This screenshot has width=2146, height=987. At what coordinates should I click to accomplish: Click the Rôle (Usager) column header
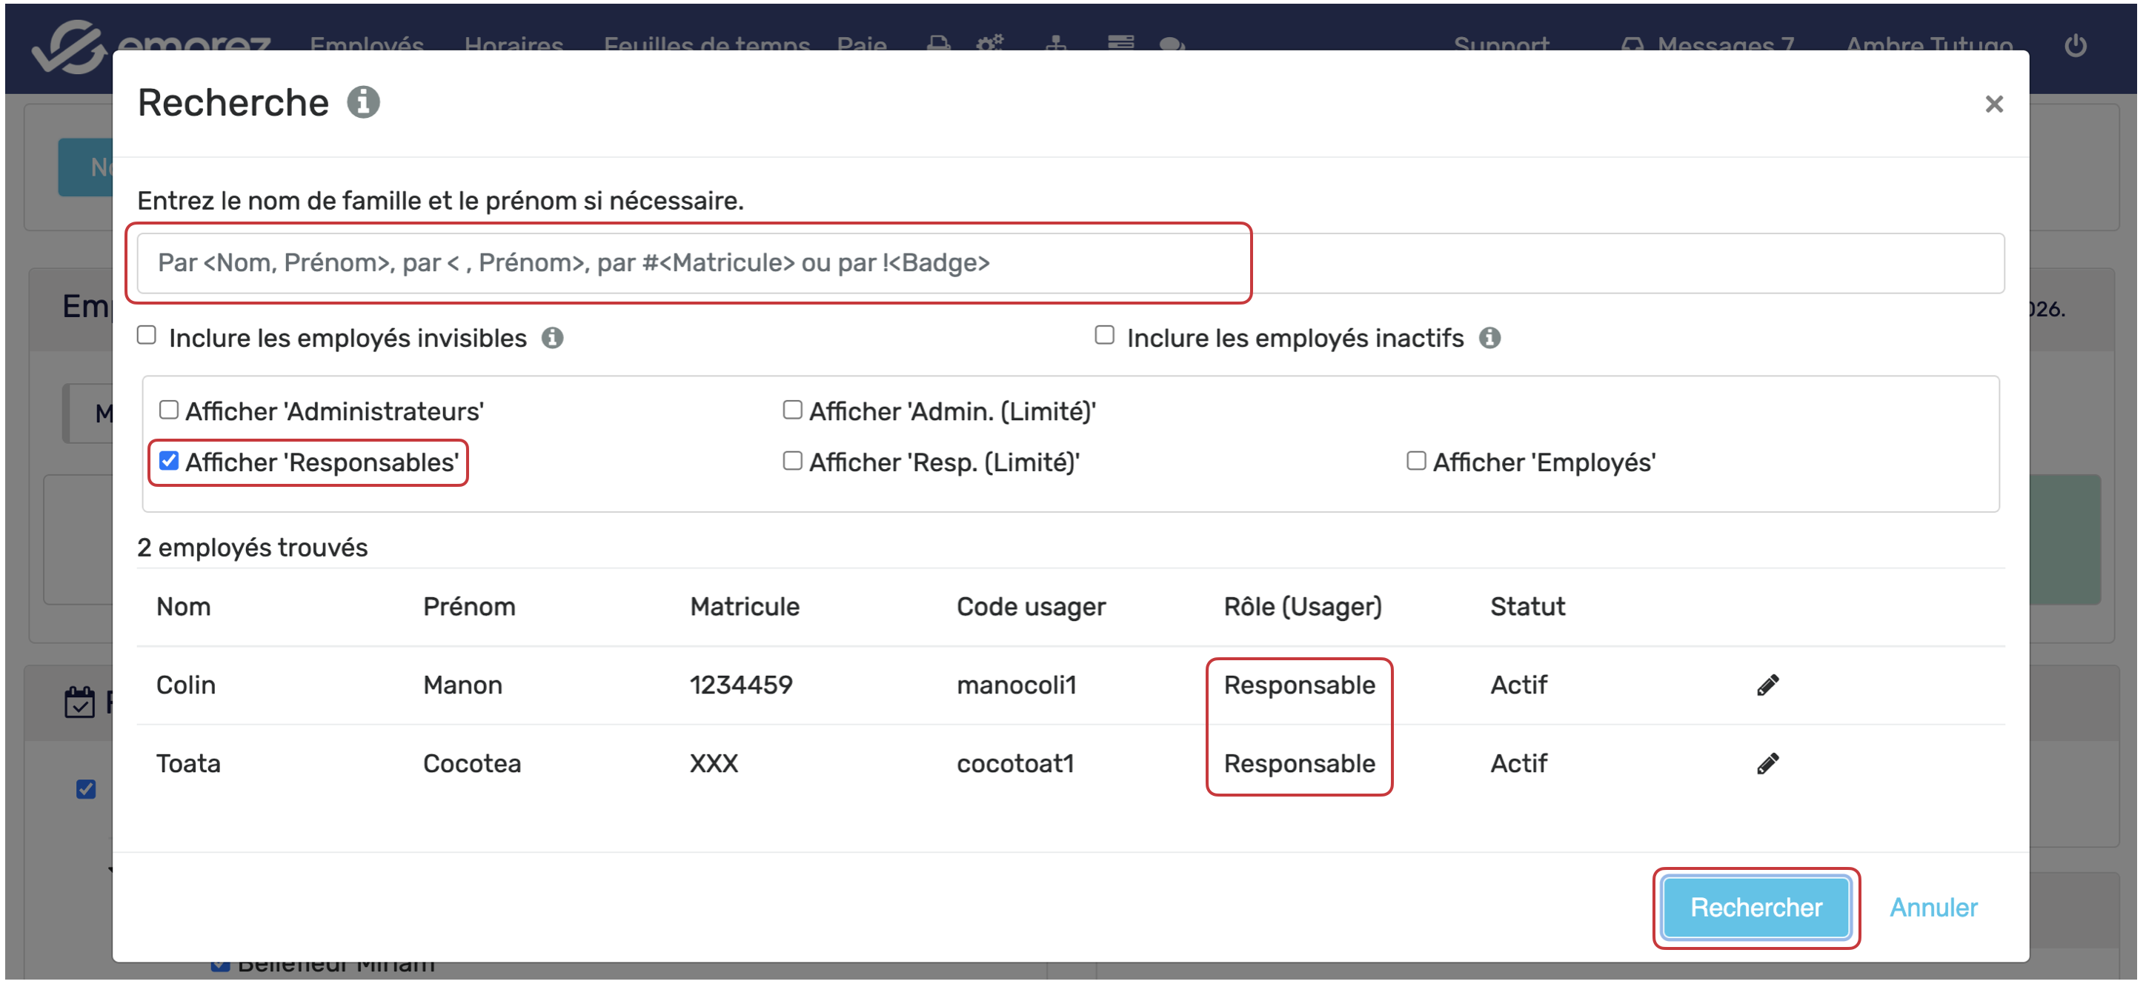1301,607
